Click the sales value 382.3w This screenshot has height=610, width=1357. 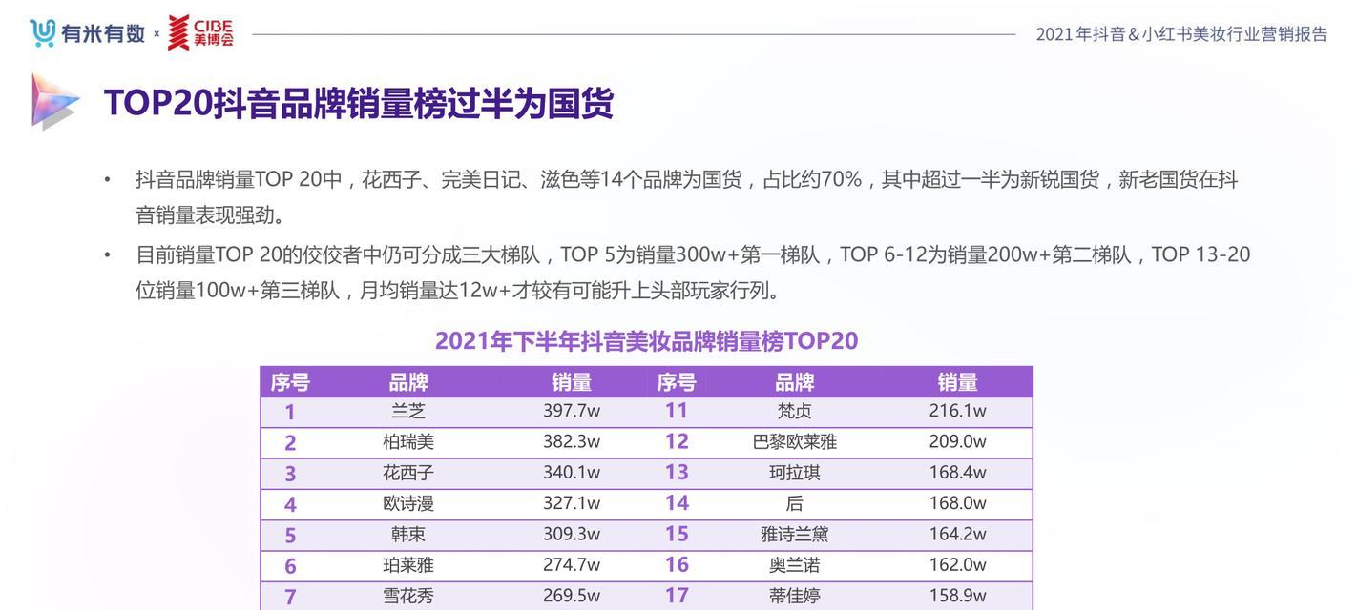pyautogui.click(x=572, y=441)
